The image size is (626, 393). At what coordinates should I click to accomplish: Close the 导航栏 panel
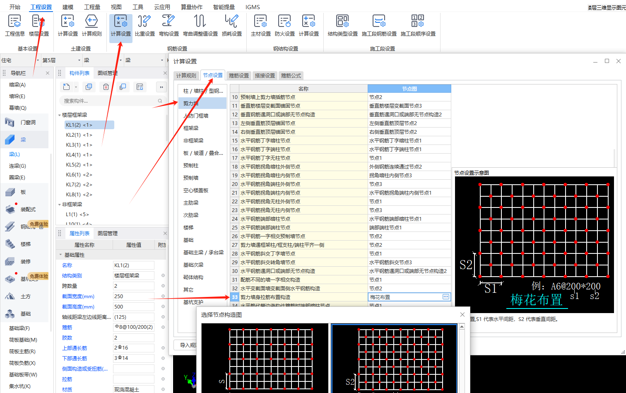point(48,73)
